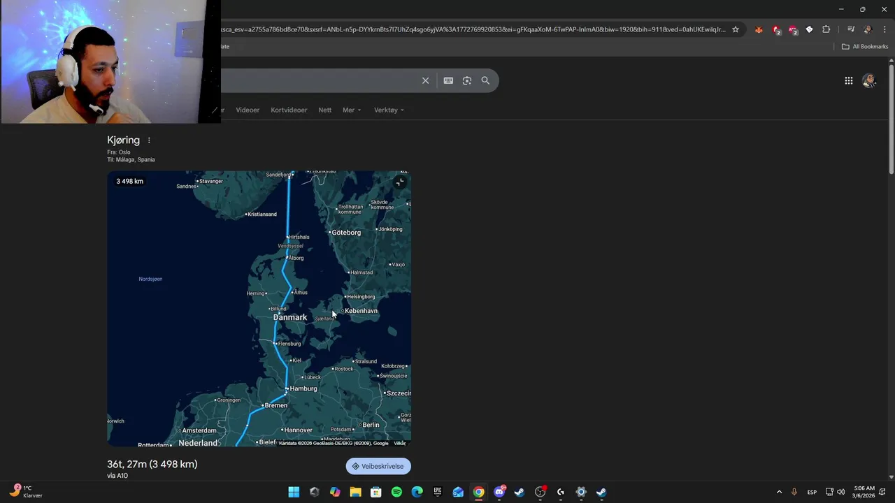
Task: Click the 3 498 km distance badge
Action: point(129,181)
